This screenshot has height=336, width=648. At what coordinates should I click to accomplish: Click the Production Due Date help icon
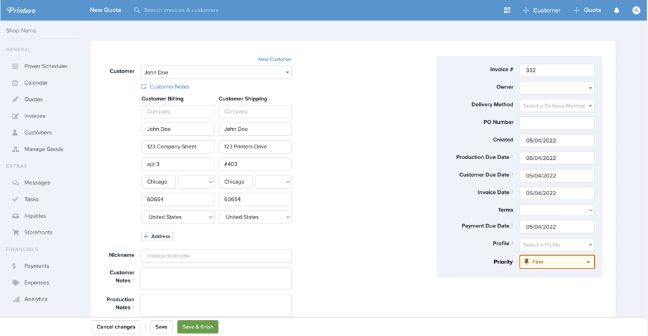point(512,157)
